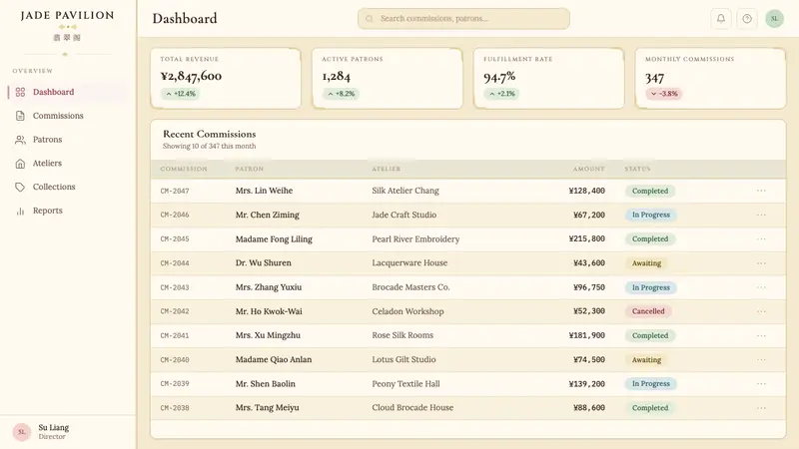Image resolution: width=799 pixels, height=449 pixels.
Task: Click the +2.1% fulfillment trend badge
Action: [x=502, y=94]
